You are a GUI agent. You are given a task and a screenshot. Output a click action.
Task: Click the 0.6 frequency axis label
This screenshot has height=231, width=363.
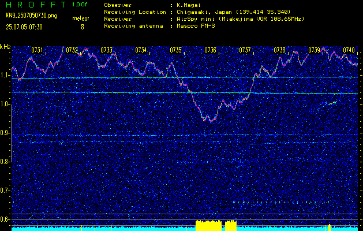[x=5, y=219]
